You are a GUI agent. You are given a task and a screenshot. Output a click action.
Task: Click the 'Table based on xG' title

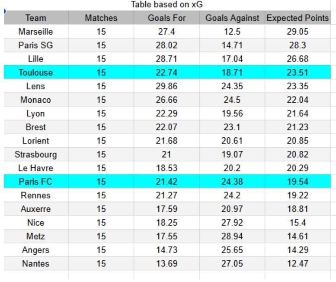click(167, 4)
